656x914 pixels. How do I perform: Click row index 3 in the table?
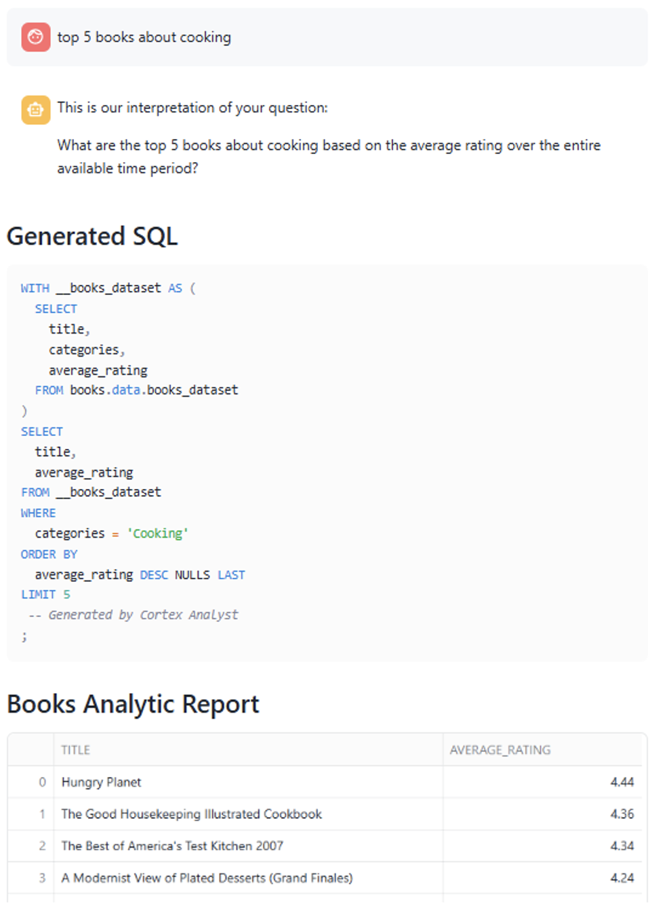click(42, 878)
